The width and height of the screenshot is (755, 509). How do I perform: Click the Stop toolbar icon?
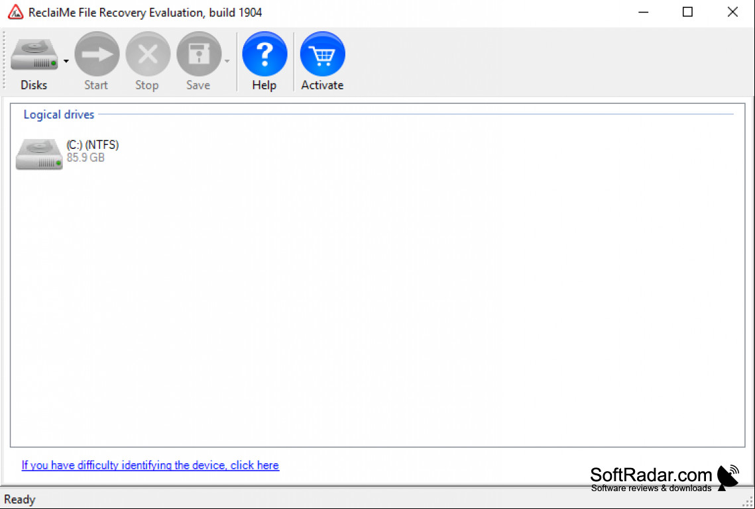pyautogui.click(x=148, y=54)
